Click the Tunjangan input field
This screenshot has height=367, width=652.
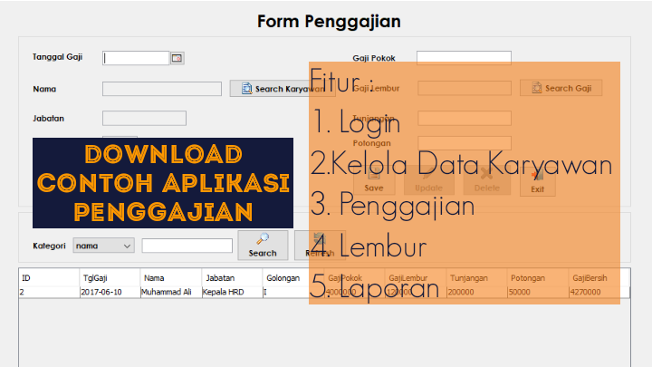(465, 118)
